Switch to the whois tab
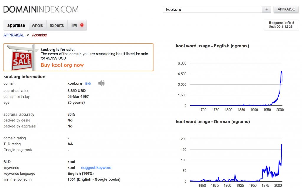Image resolution: width=302 pixels, height=188 pixels. 37,25
